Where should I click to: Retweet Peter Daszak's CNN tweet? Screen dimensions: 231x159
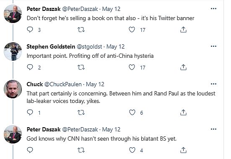pos(81,150)
